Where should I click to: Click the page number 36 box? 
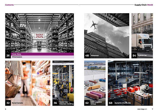click(x=55, y=103)
